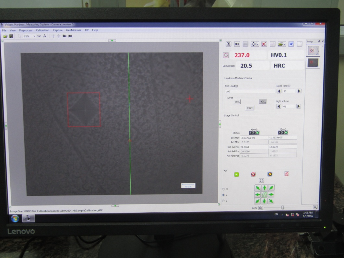Move stage up with green arrow
The image size is (344, 258).
coord(264,188)
